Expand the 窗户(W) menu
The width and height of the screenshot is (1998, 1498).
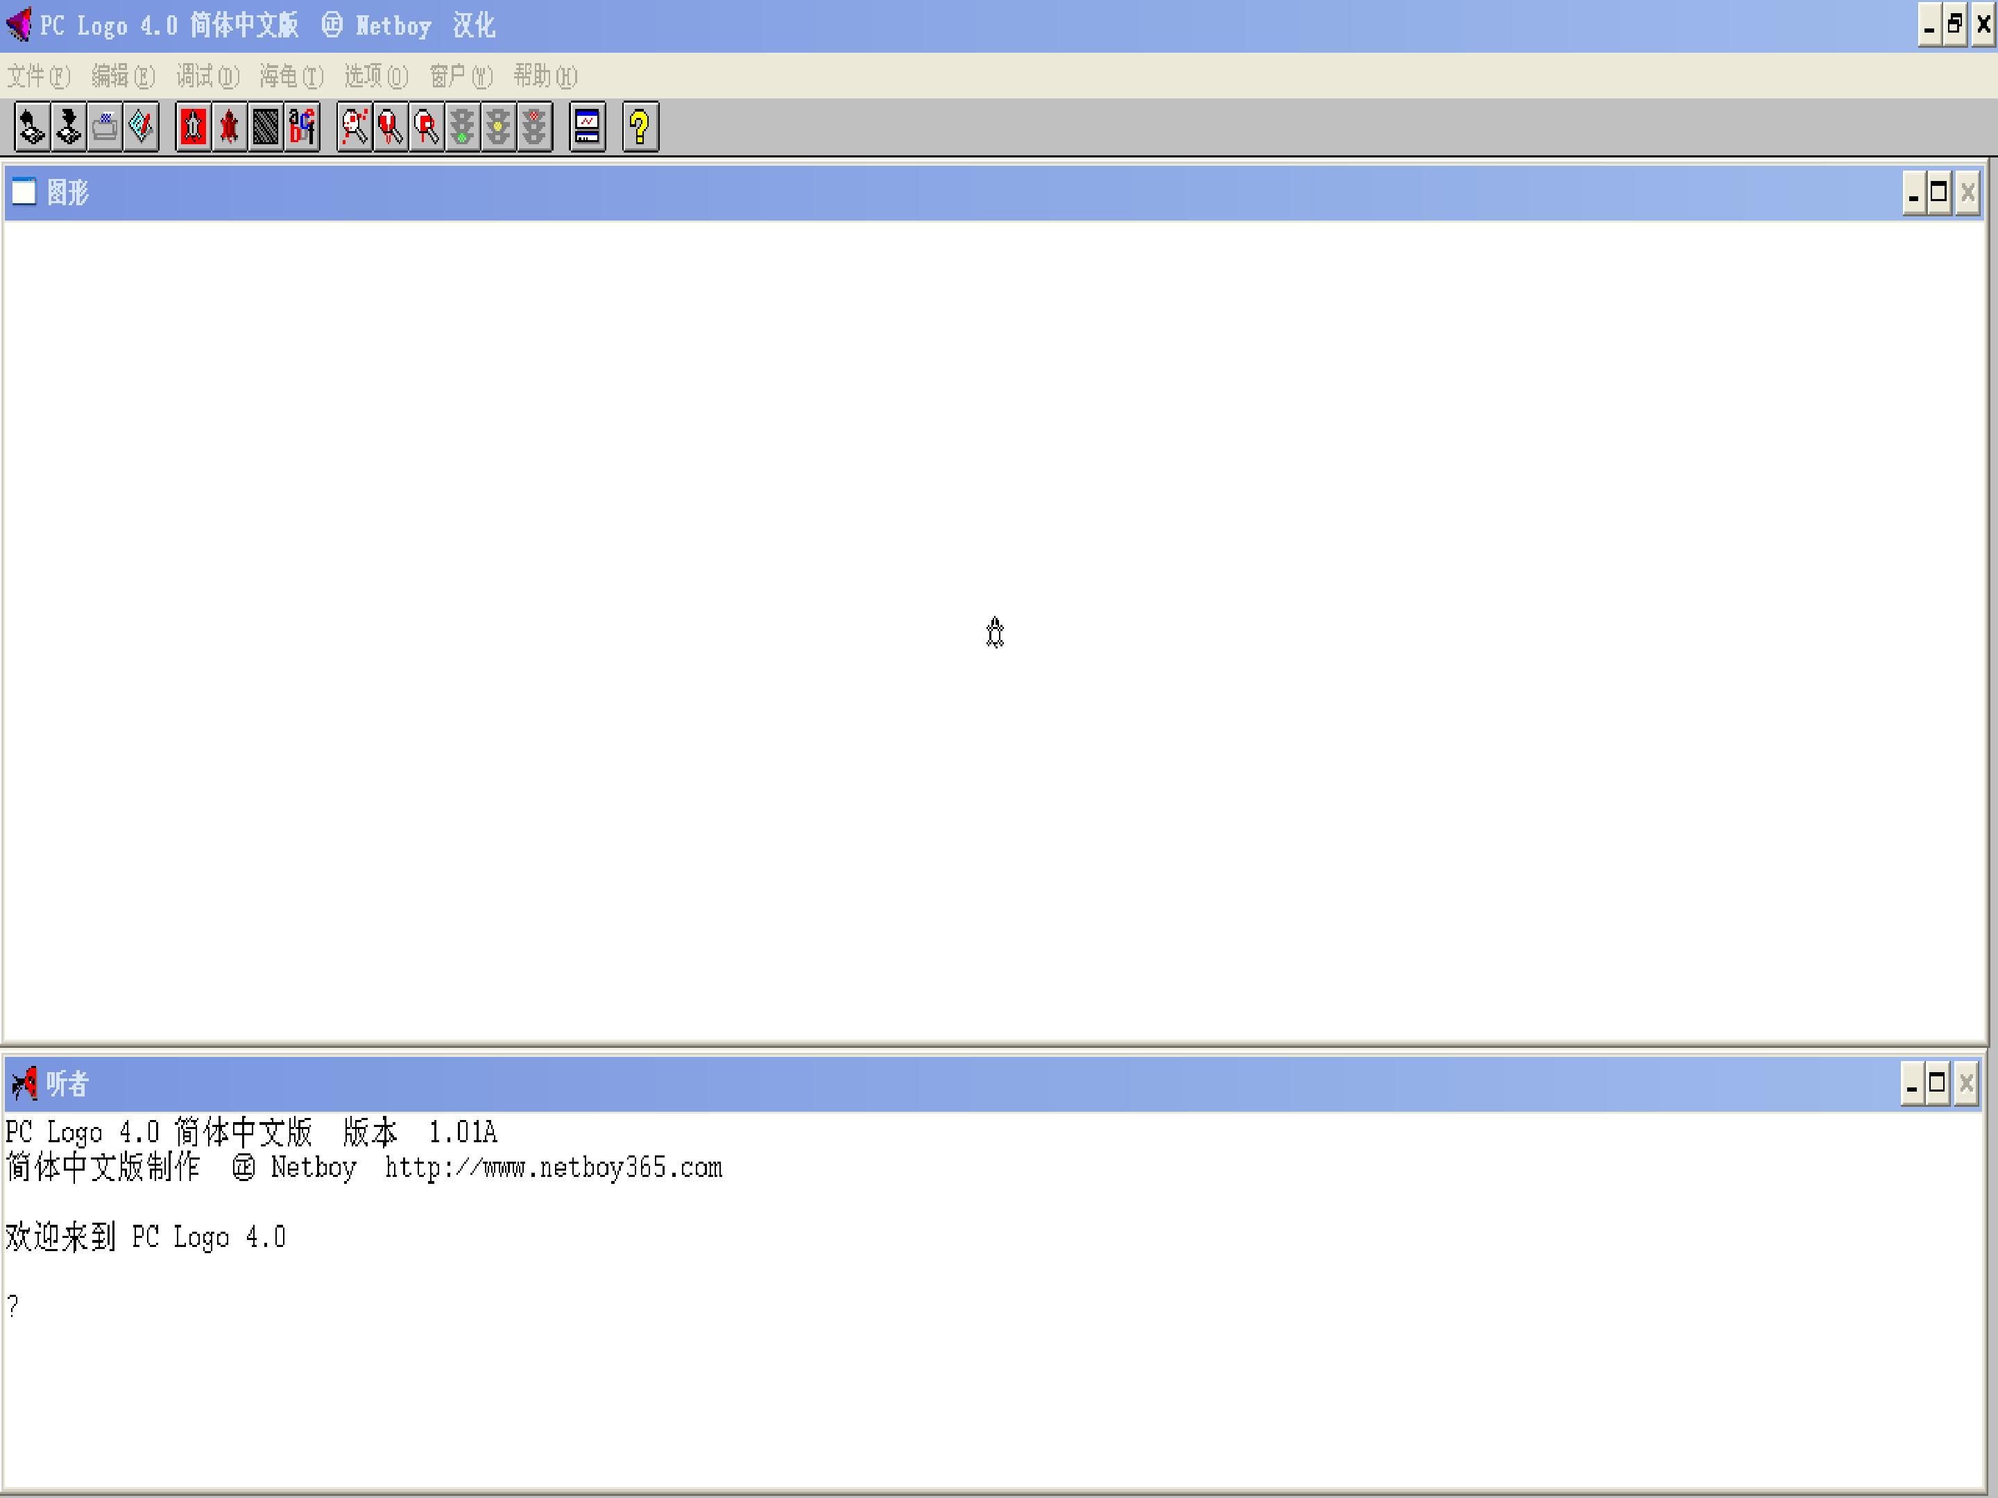click(461, 76)
